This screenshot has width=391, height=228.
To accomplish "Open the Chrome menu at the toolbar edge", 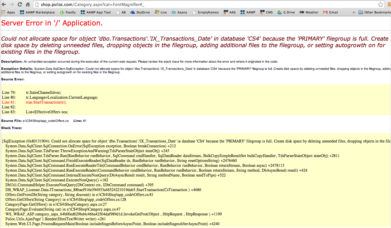I will 389,5.
